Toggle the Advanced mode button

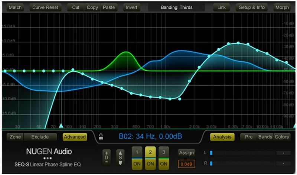pyautogui.click(x=75, y=137)
